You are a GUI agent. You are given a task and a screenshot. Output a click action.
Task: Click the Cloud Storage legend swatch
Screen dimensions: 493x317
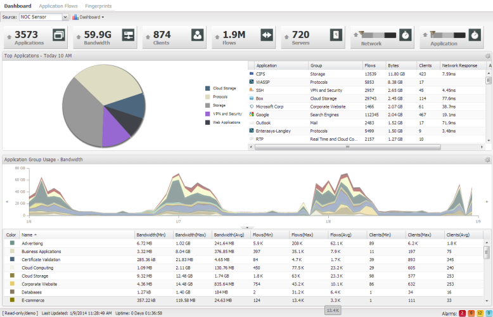pyautogui.click(x=207, y=88)
